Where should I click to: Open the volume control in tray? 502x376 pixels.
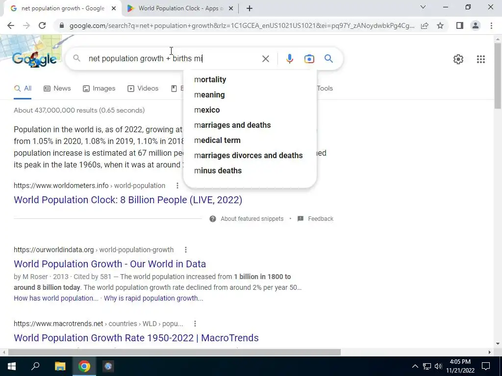coord(438,366)
